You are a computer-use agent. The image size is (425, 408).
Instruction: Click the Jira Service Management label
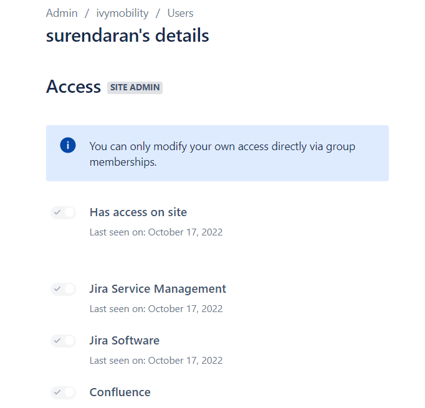[158, 289]
